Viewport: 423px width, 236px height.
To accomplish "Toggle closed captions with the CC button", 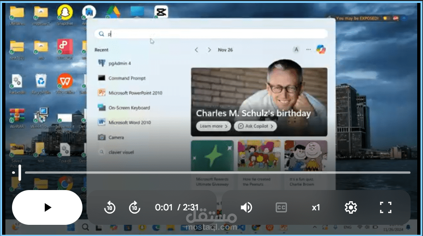I will pyautogui.click(x=281, y=207).
